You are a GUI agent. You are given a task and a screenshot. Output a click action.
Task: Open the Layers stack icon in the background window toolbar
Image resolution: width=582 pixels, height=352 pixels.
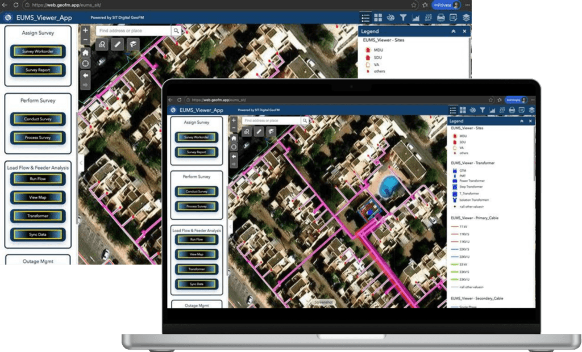coord(466,18)
